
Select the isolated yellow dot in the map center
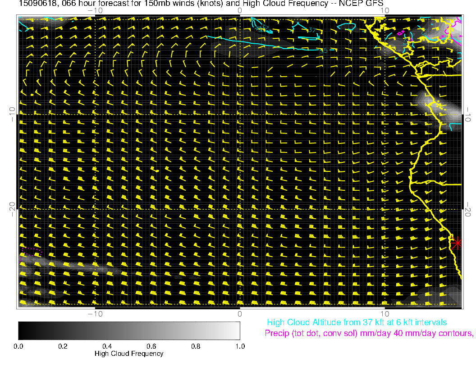157,171
